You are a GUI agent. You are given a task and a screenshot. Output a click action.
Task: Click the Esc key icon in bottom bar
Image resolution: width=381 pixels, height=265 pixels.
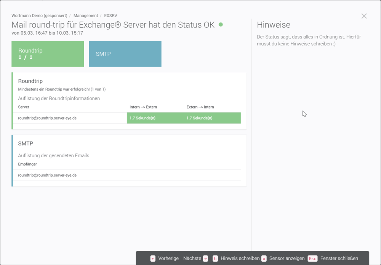click(312, 259)
